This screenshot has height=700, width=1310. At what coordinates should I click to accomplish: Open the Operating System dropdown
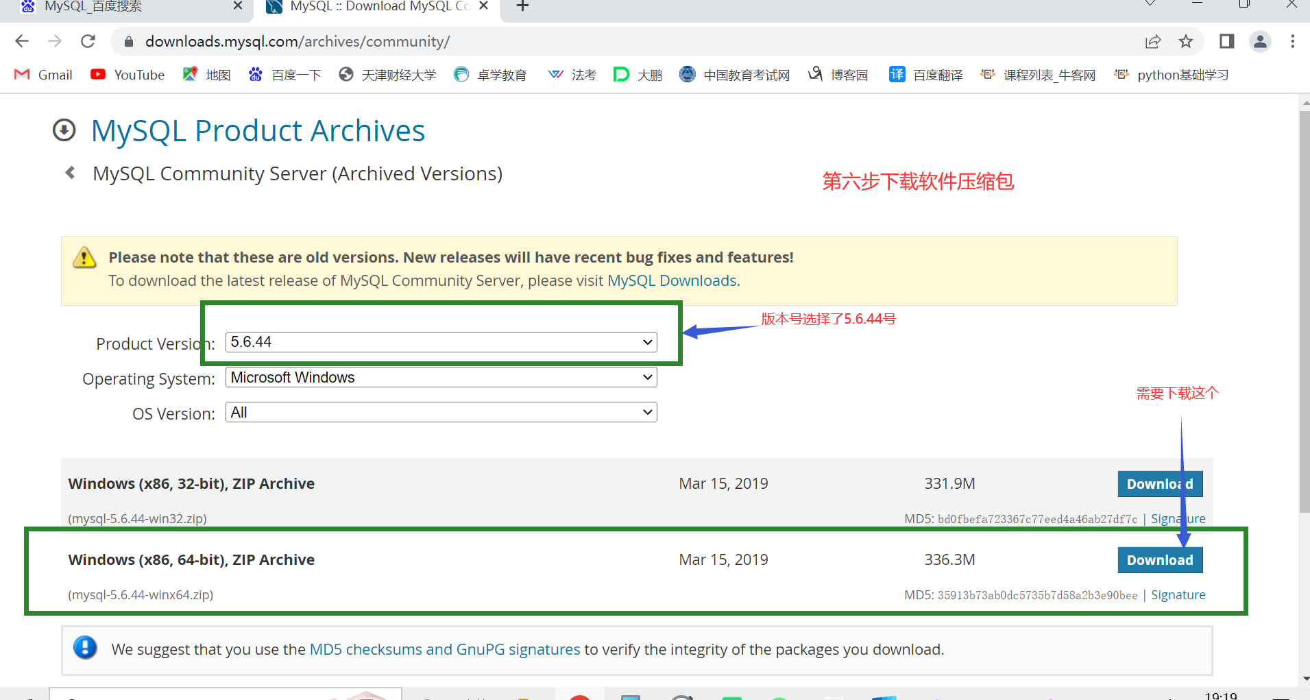(441, 377)
